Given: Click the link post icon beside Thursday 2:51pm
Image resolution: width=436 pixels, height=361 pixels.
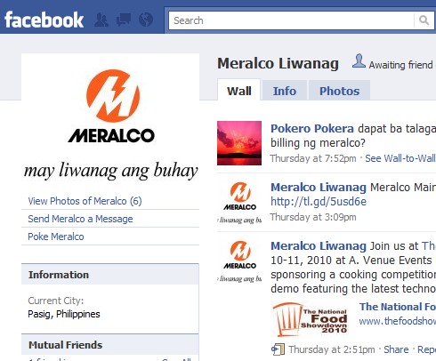Looking at the screenshot, I should pyautogui.click(x=278, y=349).
